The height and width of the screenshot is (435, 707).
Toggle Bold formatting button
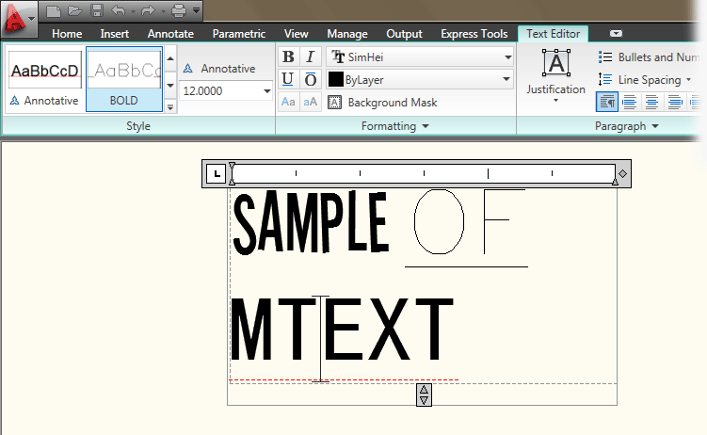coord(288,56)
